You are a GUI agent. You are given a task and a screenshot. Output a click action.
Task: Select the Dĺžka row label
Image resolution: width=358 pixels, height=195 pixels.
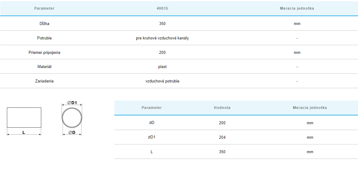[x=44, y=23]
